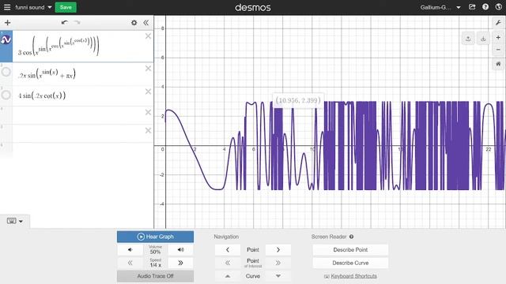Click the Describe Curve button
Image resolution: width=506 pixels, height=284 pixels.
pyautogui.click(x=350, y=263)
